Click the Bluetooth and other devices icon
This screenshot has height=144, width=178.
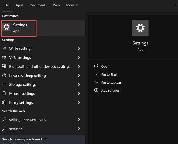tap(4, 67)
